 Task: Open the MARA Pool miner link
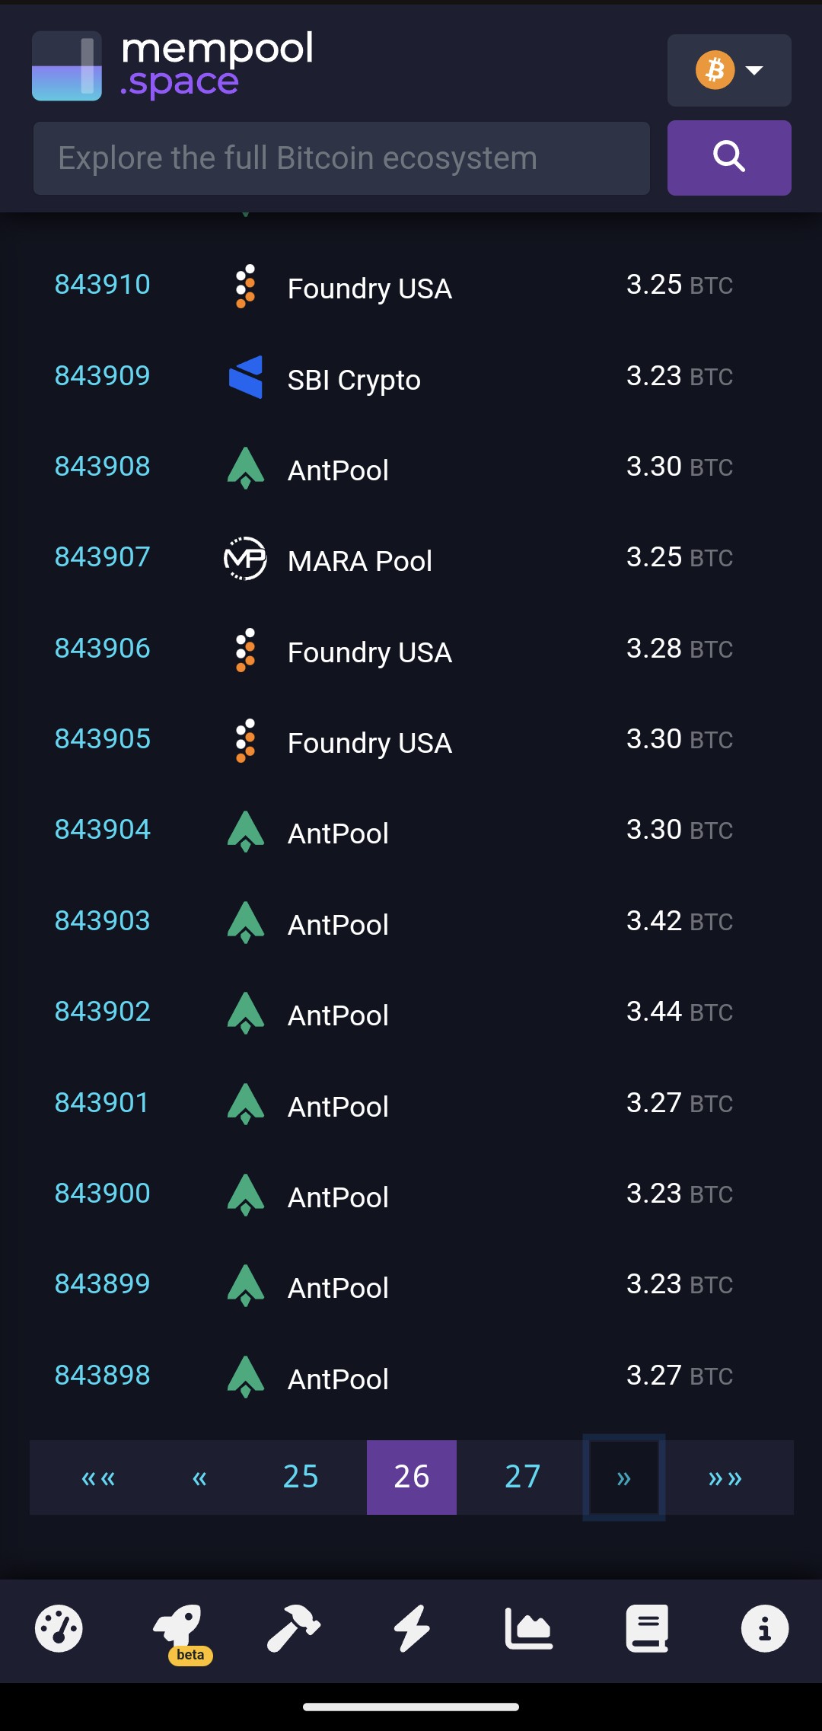(x=359, y=561)
